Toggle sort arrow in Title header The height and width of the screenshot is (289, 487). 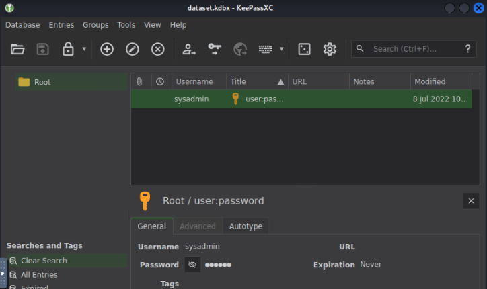point(280,81)
